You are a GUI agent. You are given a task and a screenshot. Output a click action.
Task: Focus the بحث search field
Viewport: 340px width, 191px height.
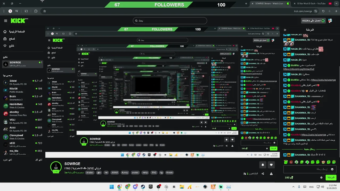click(x=170, y=21)
